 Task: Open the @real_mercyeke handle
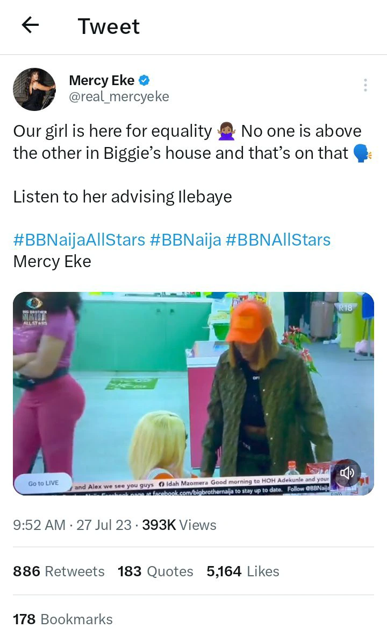tap(119, 96)
